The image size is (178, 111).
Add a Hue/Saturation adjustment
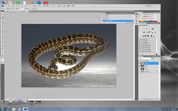[144, 32]
